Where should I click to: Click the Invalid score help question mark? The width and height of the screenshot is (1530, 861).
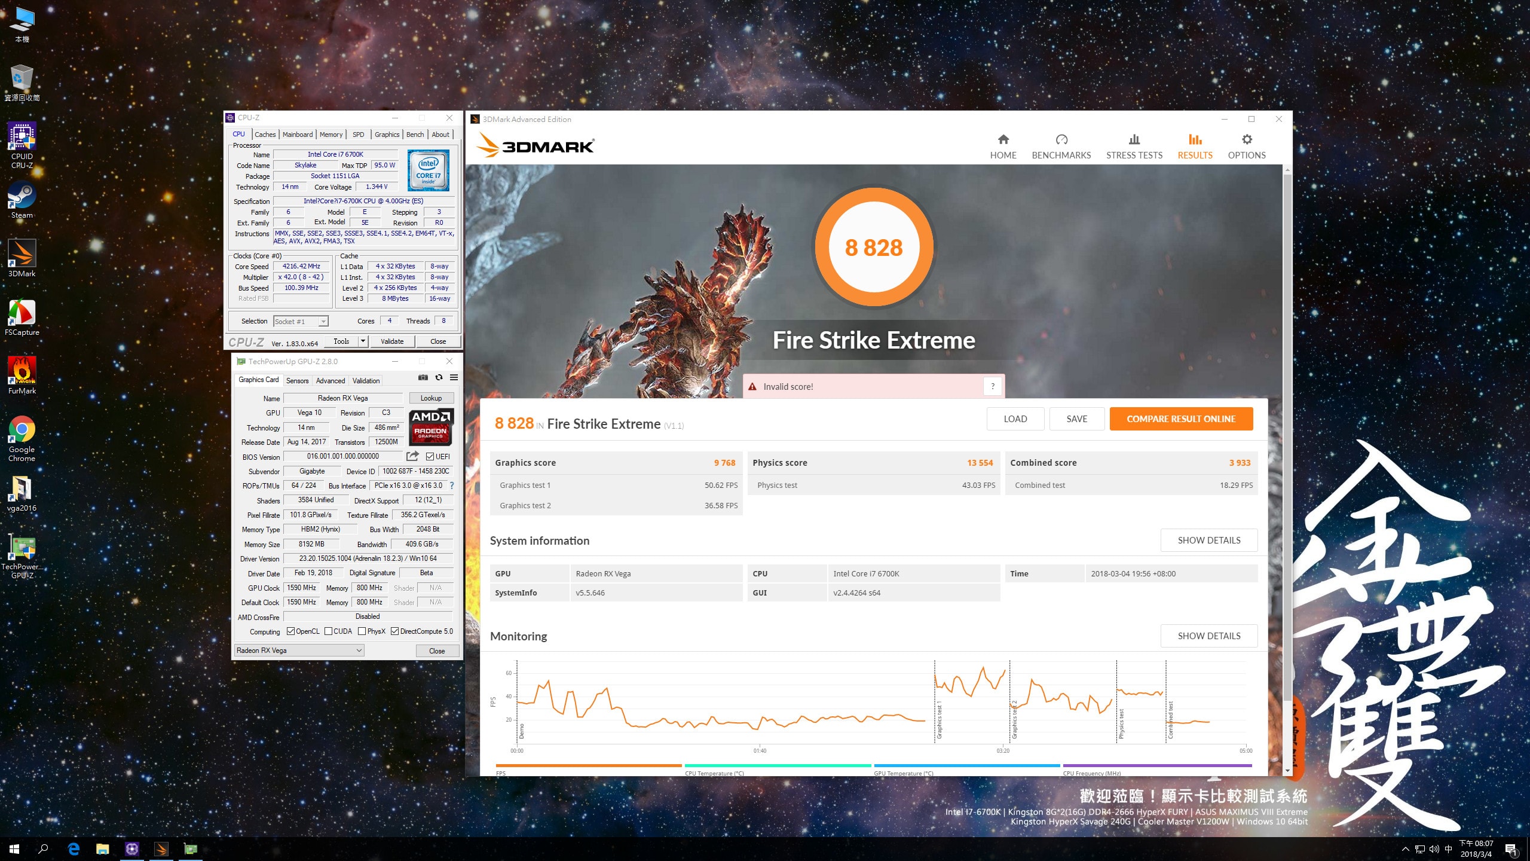point(993,386)
